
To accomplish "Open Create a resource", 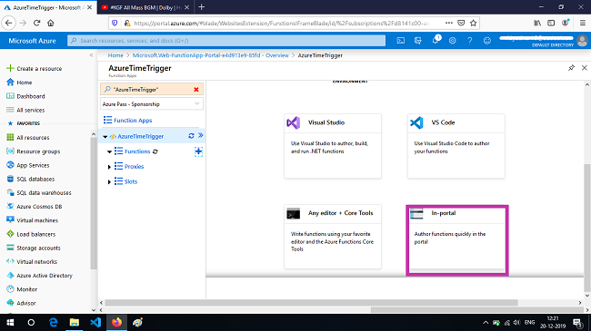I will click(34, 68).
